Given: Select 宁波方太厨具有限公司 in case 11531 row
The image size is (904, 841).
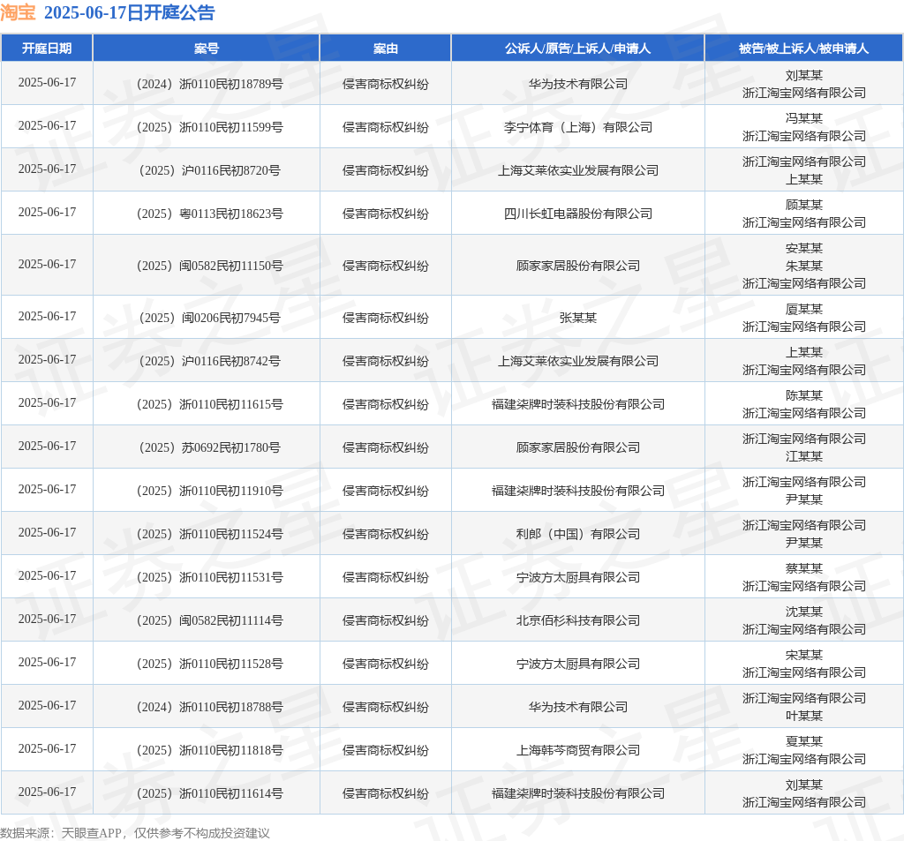Looking at the screenshot, I should tap(577, 577).
